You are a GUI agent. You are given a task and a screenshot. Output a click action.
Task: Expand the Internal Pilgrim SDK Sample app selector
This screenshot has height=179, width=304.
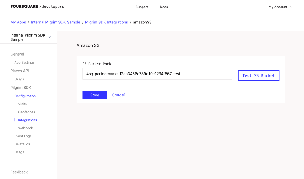pyautogui.click(x=31, y=37)
